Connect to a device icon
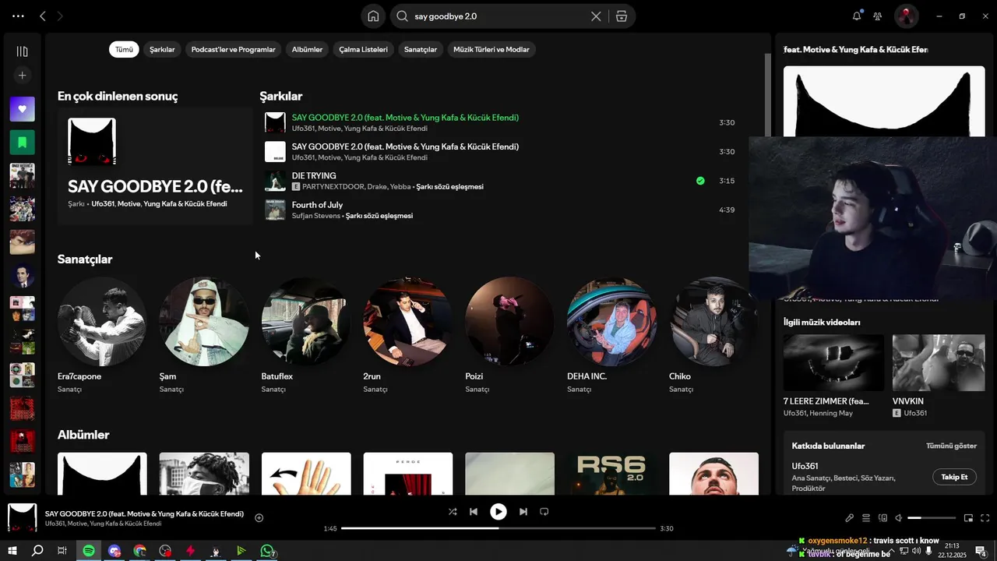Viewport: 997px width, 561px height. [x=883, y=518]
